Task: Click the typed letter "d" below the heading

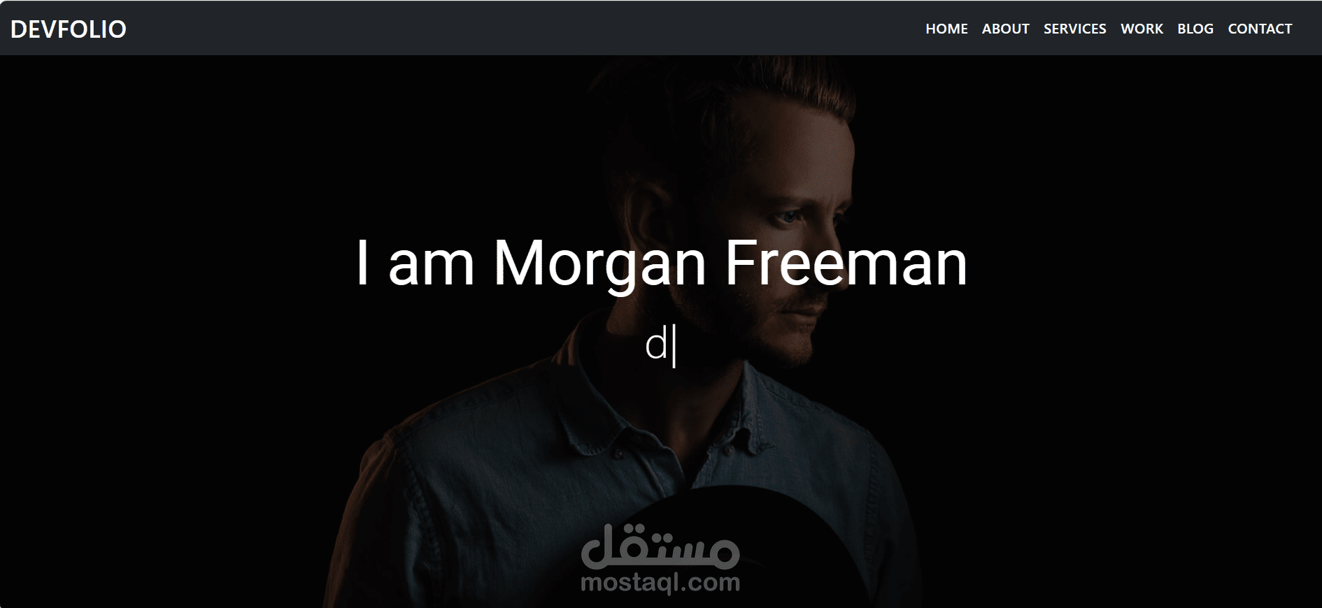Action: point(656,345)
